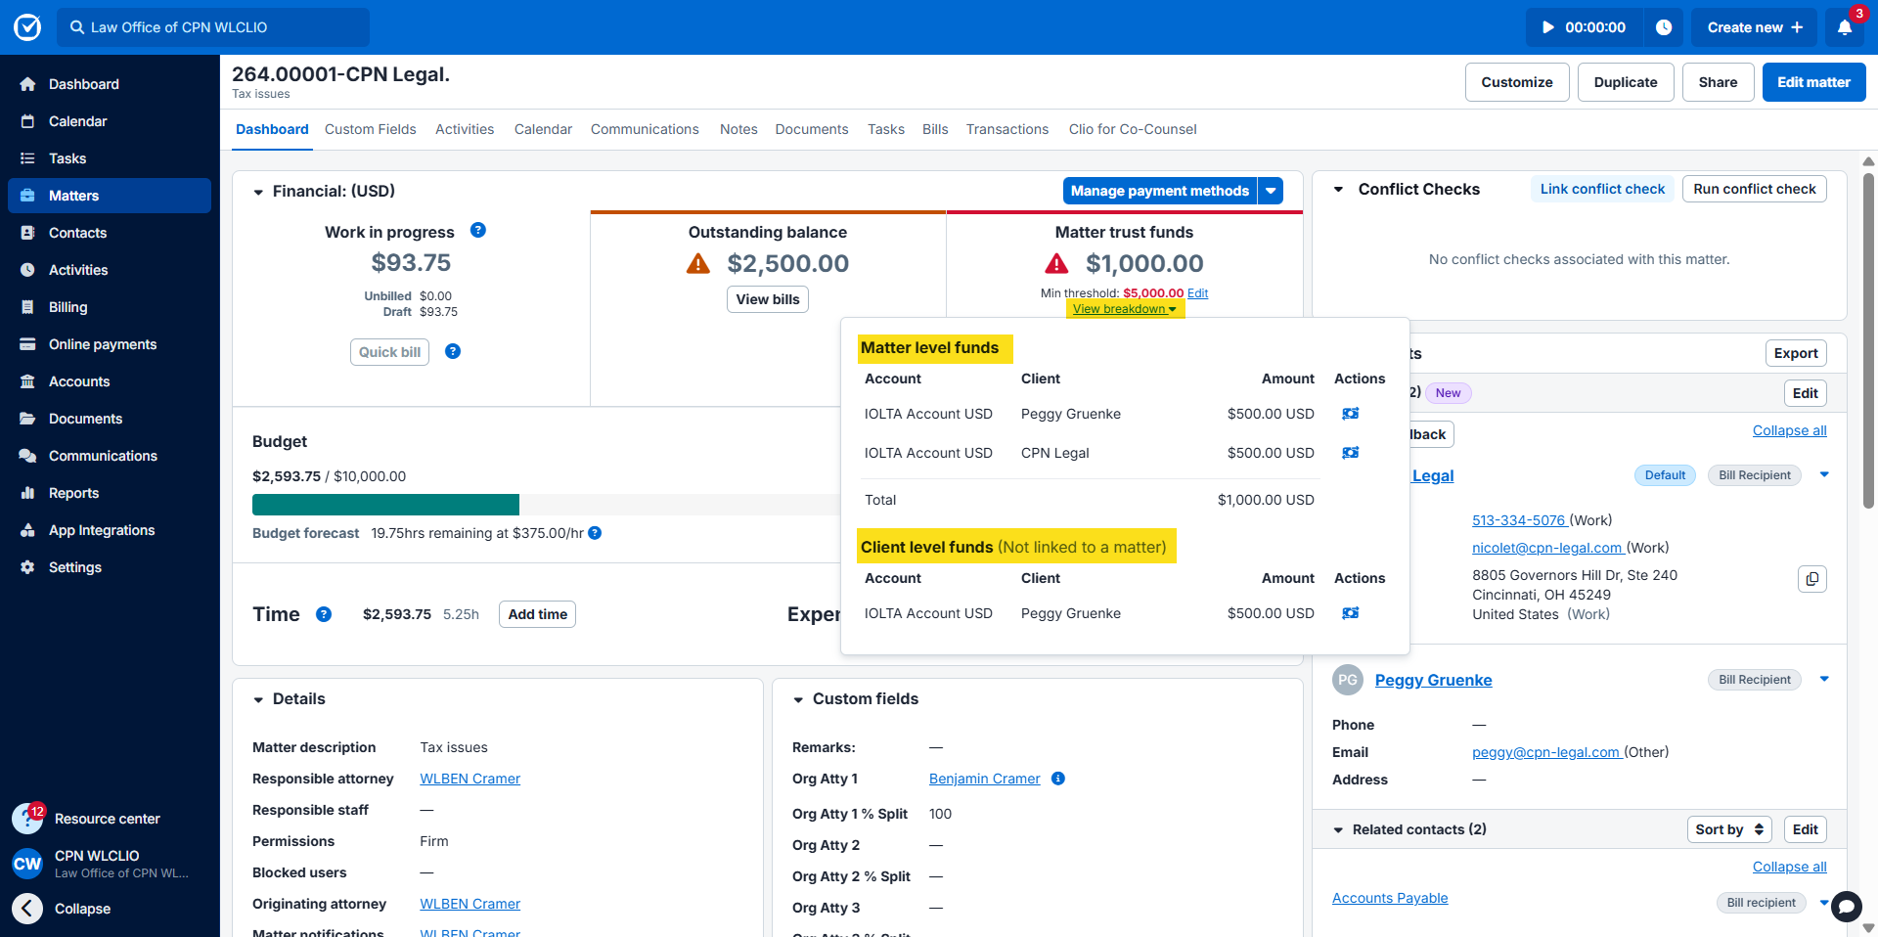The height and width of the screenshot is (937, 1878).
Task: Copy the address with copy icon
Action: (1811, 579)
